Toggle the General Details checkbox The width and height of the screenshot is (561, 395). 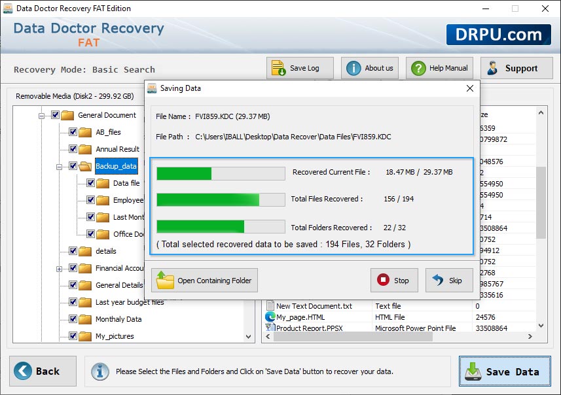coord(73,285)
